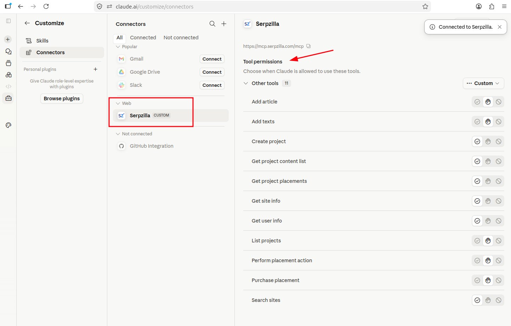Set Search sites to needs approval
Image resolution: width=511 pixels, height=326 pixels.
tap(488, 300)
